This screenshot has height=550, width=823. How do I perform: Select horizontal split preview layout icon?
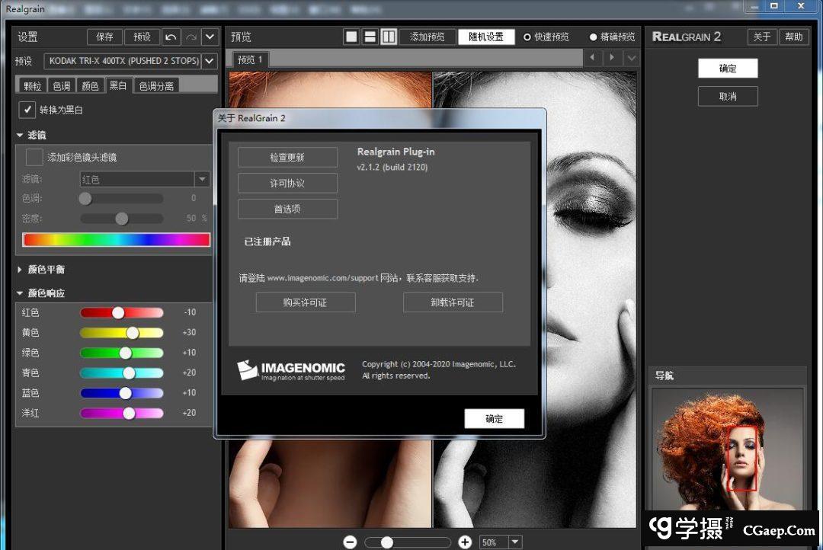tap(370, 37)
